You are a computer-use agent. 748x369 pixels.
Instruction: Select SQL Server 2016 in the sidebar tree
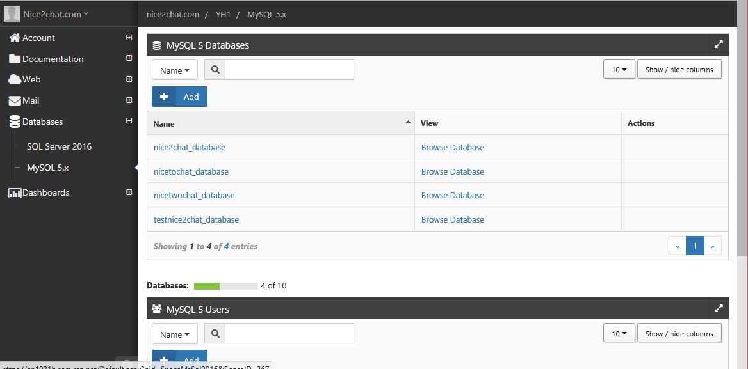(59, 146)
